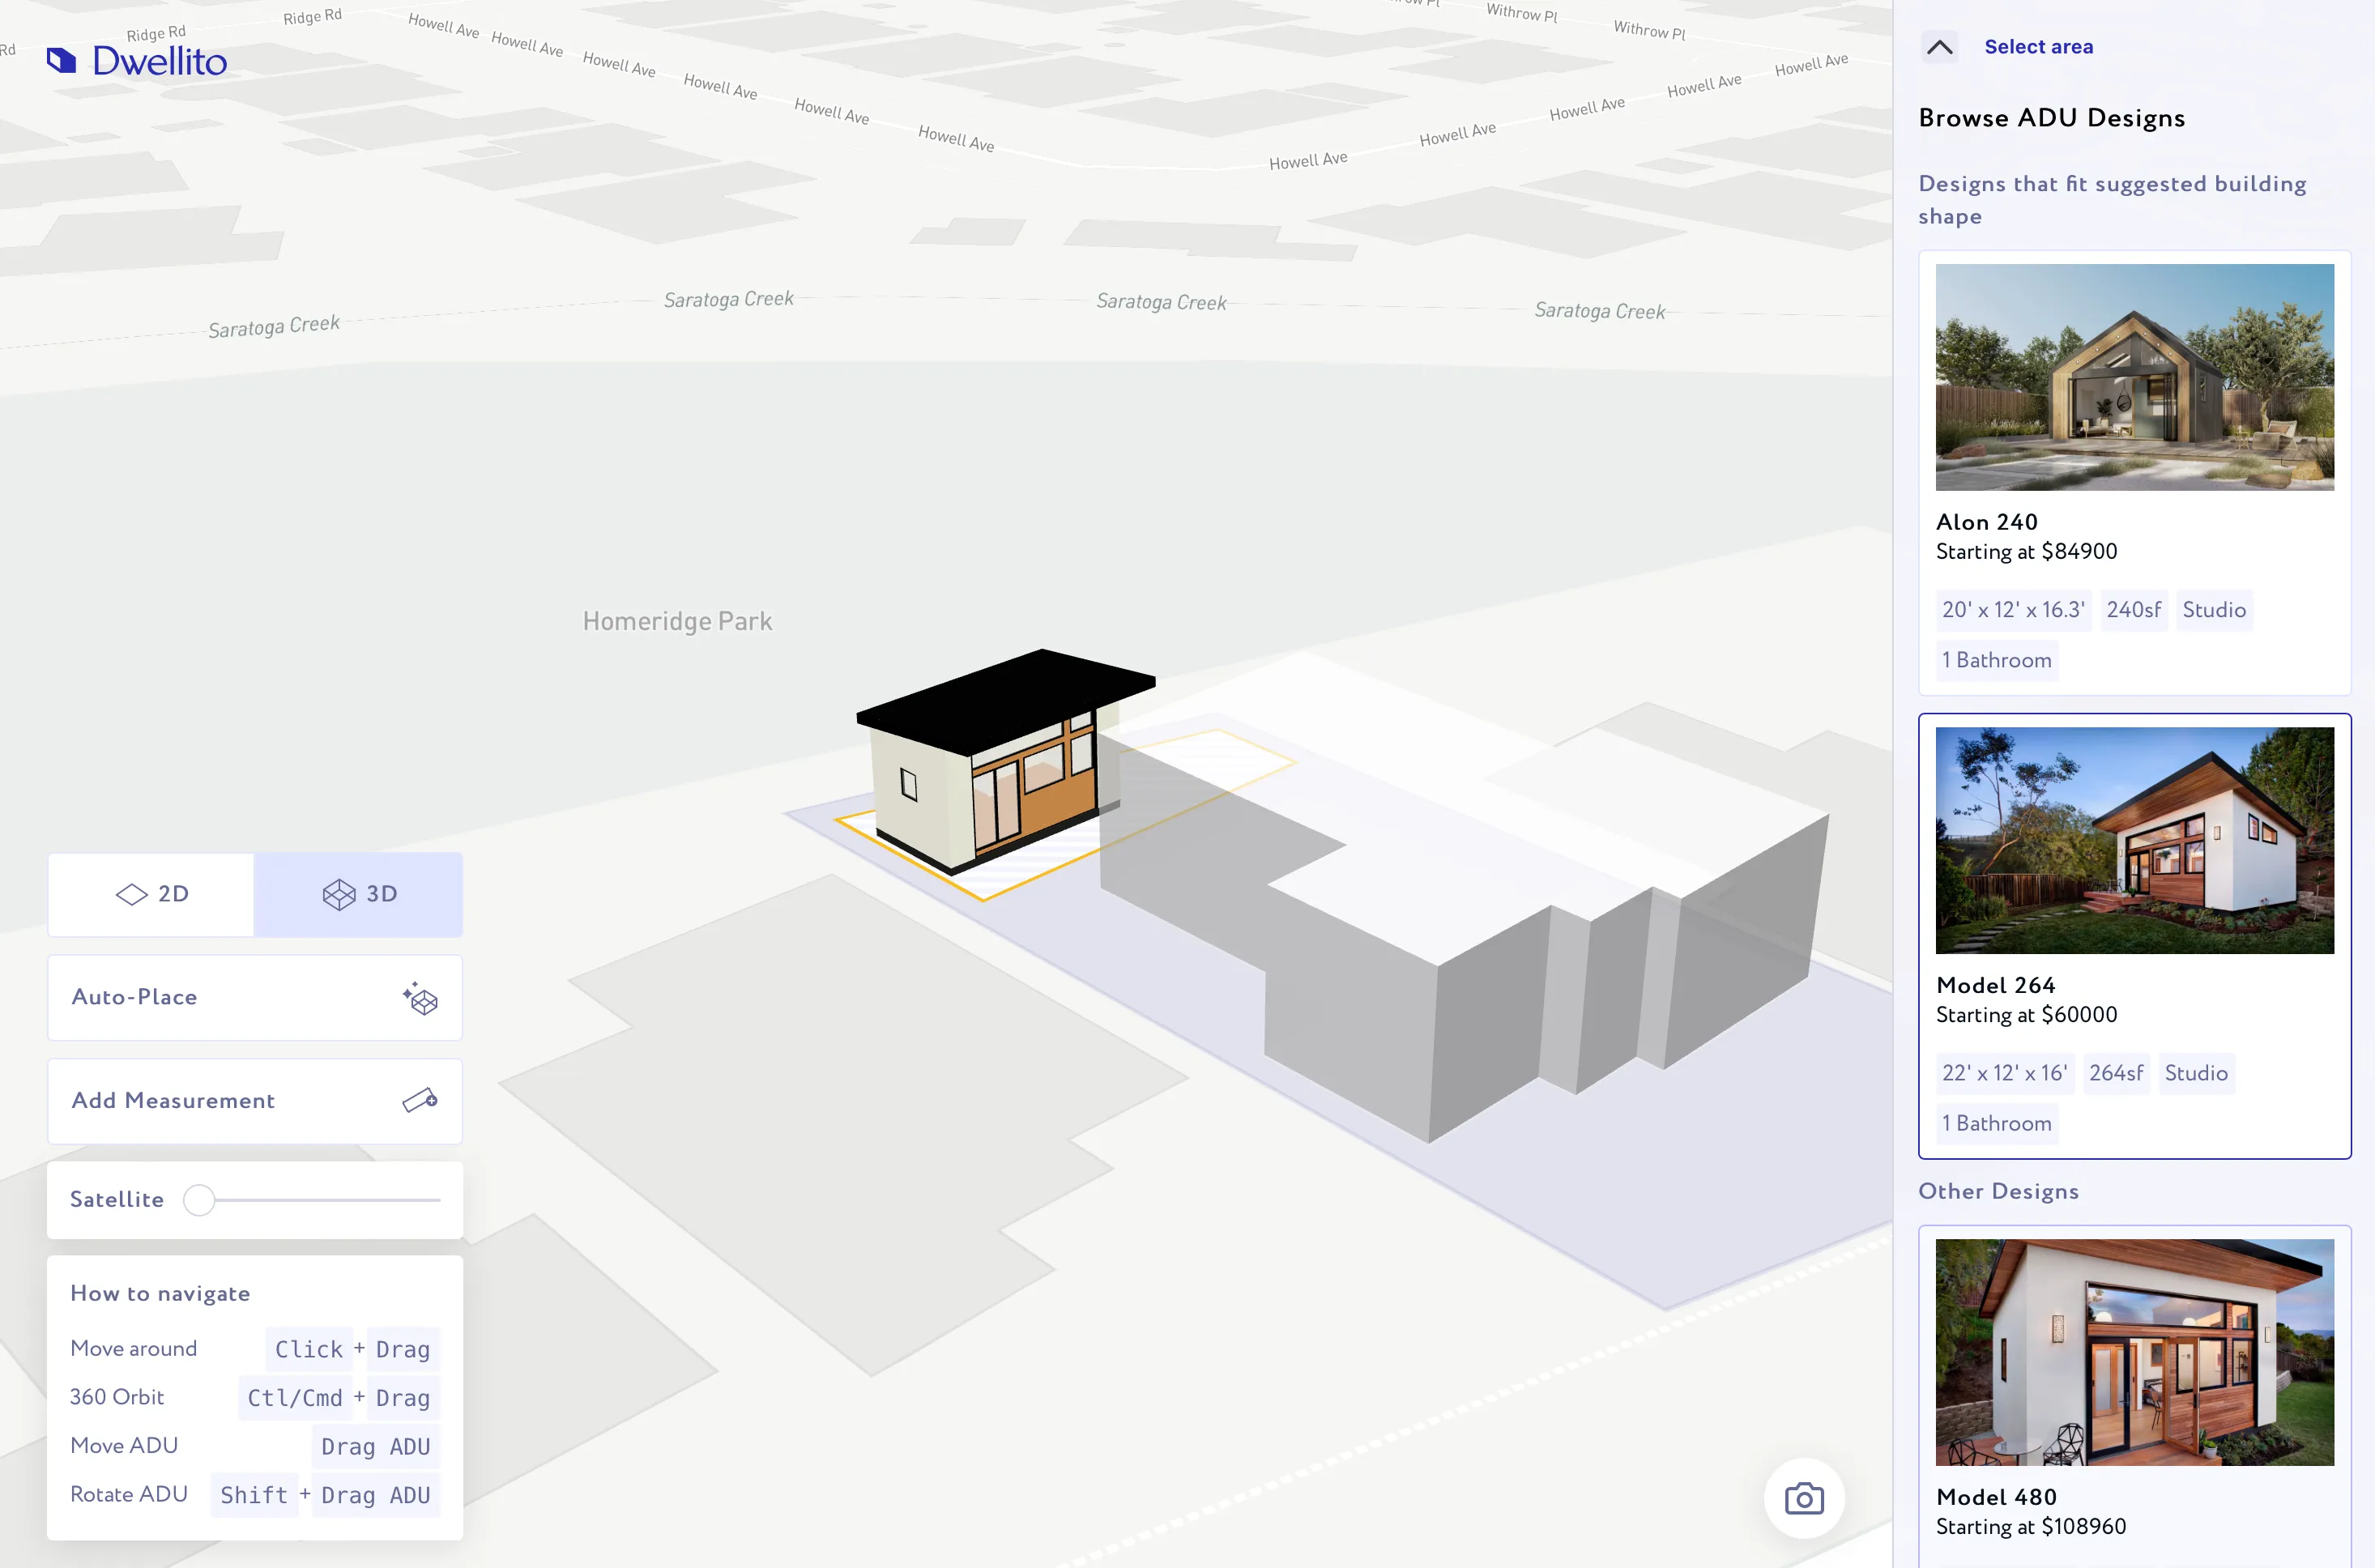
Task: Click the Auto-Place sparkle cube icon
Action: (x=420, y=998)
